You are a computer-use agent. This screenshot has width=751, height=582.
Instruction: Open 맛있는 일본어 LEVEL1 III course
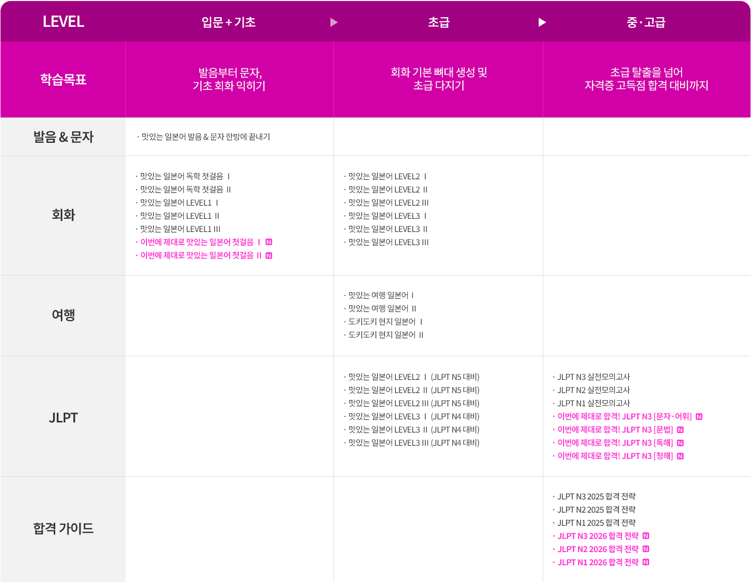click(178, 229)
